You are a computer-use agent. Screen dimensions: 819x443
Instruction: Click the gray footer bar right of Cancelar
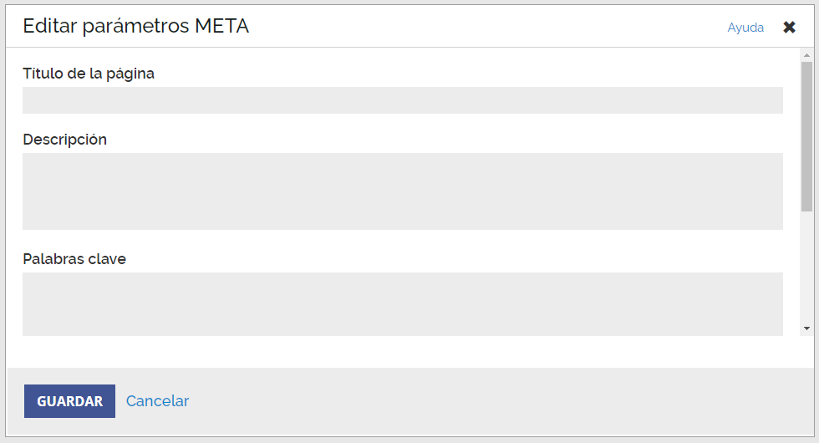501,401
